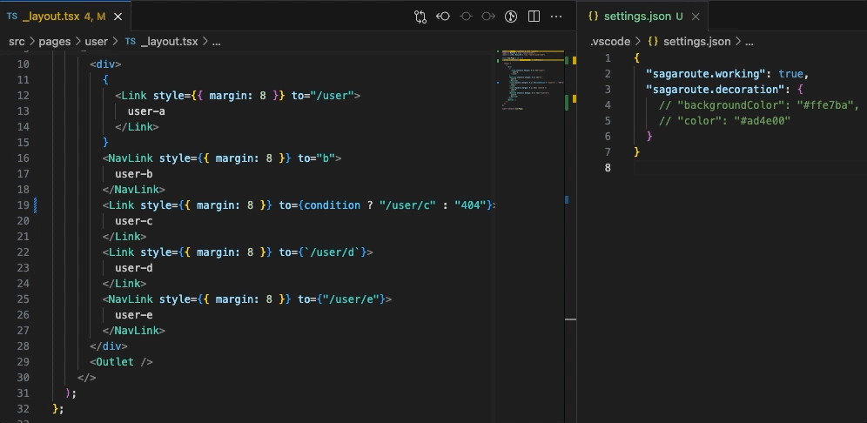This screenshot has width=867, height=423.
Task: Click the closing /div tag on line 28
Action: 109,346
